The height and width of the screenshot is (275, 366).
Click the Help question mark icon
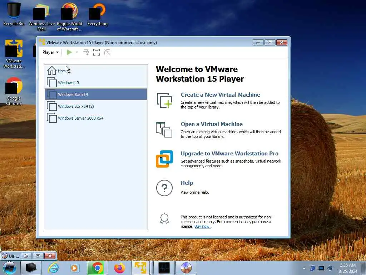point(164,188)
